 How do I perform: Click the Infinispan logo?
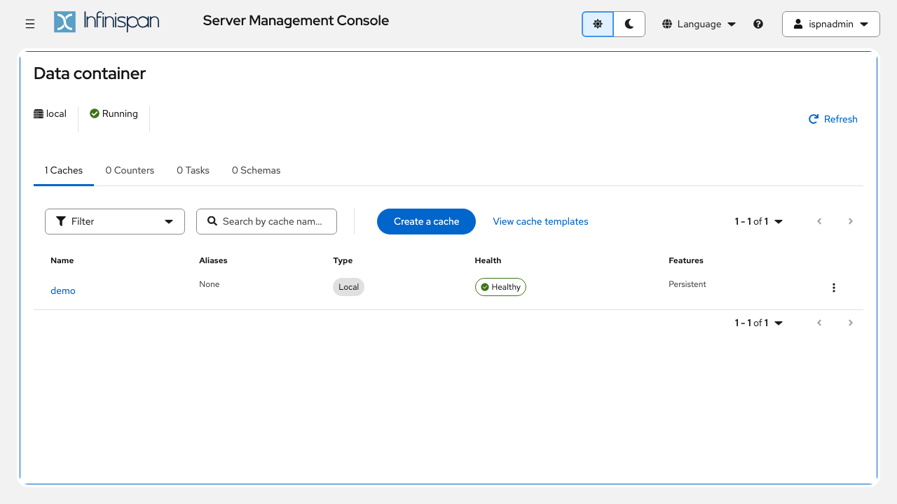tap(107, 22)
